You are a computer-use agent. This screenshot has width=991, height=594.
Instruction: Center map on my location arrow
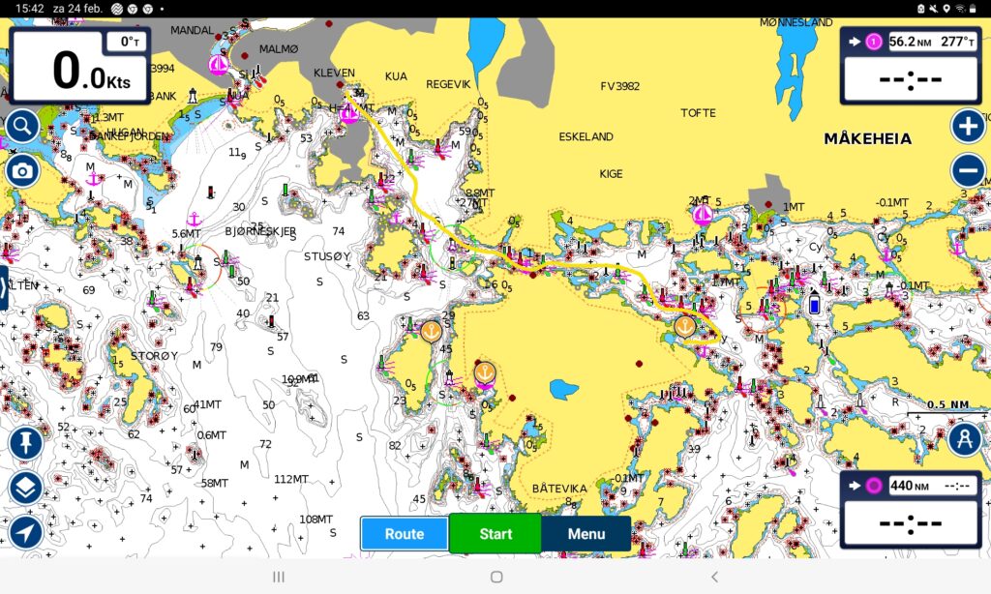26,531
